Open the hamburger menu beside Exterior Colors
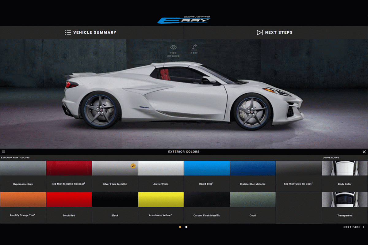The height and width of the screenshot is (245, 368). pyautogui.click(x=3, y=152)
